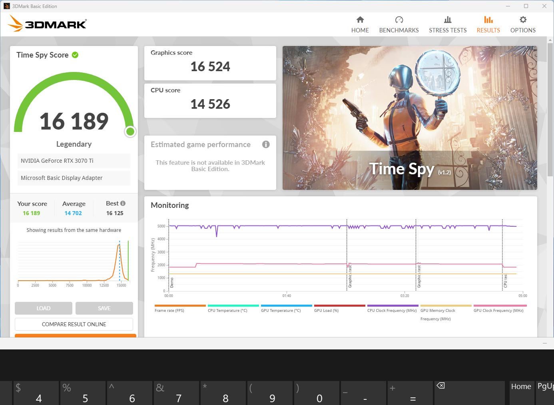Click COMPARE RESULT ONLINE button

(74, 324)
